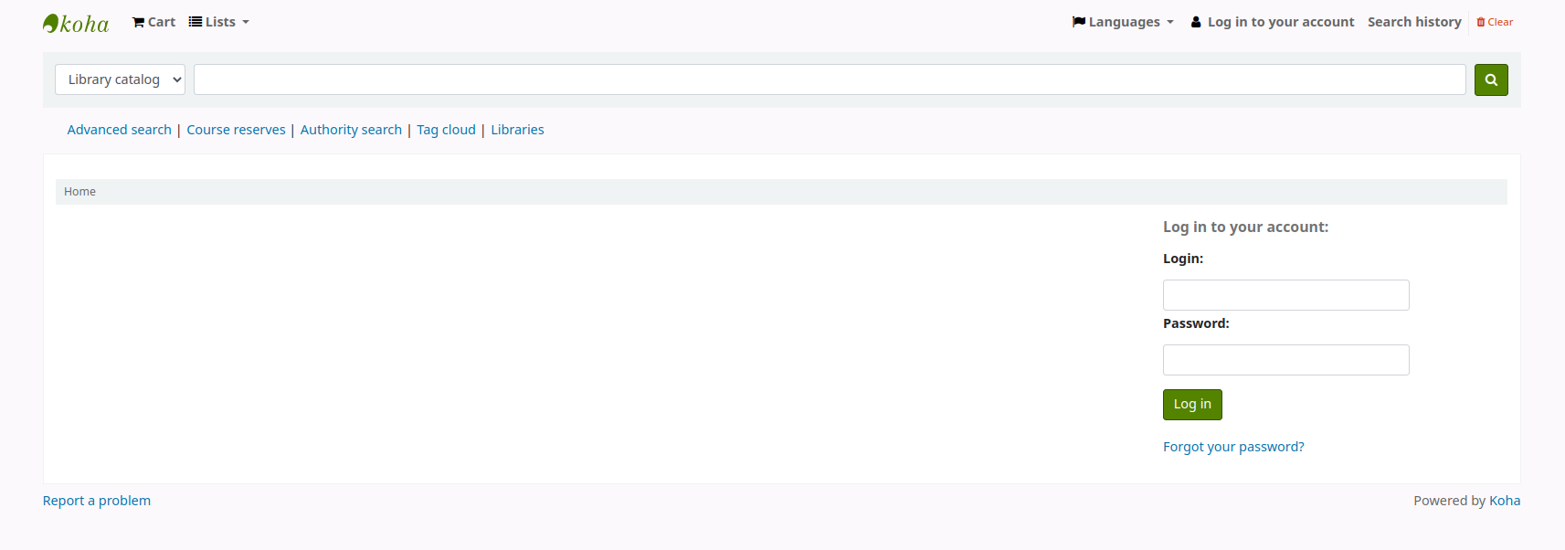The image size is (1565, 550).
Task: Open Course reserves page
Action: pos(236,130)
